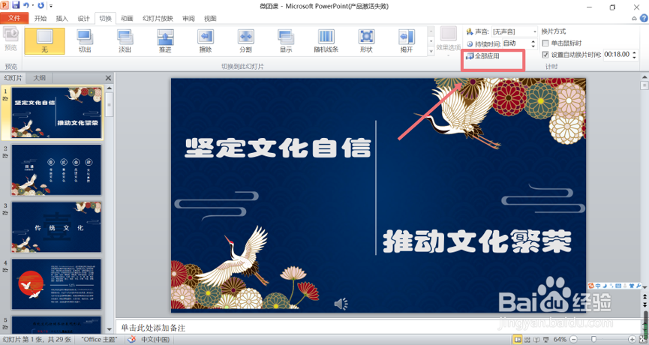
Task: Switch to 插入 Insert tab
Action: click(x=62, y=19)
